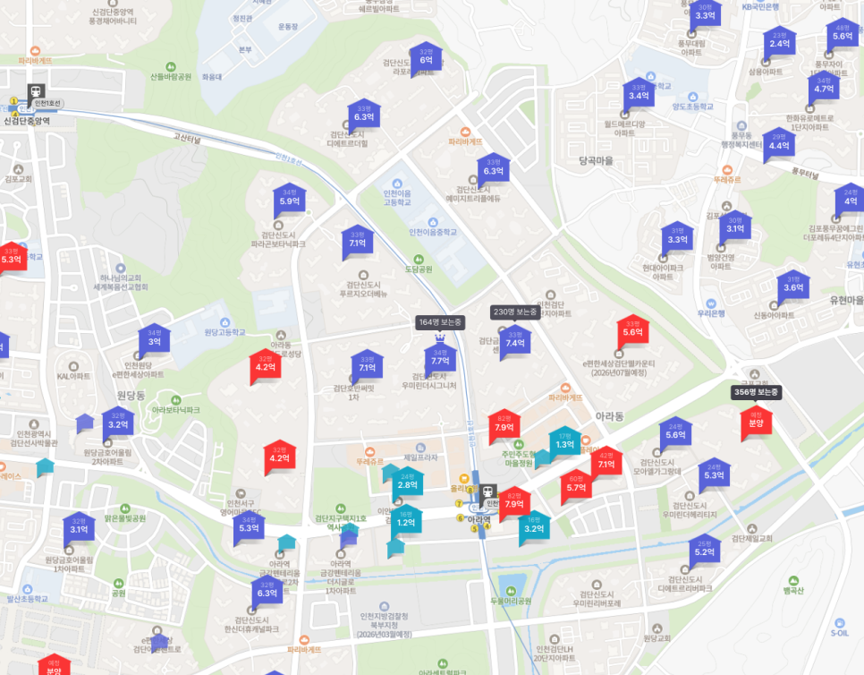864x675 pixels.
Task: Click the 신검단중앙역 station icon
Action: click(x=35, y=91)
